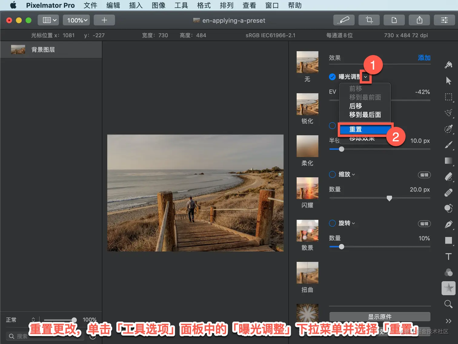Viewport: 458px width, 344px height.
Task: Choose 移除效果 in the dropdown menu
Action: pyautogui.click(x=362, y=139)
